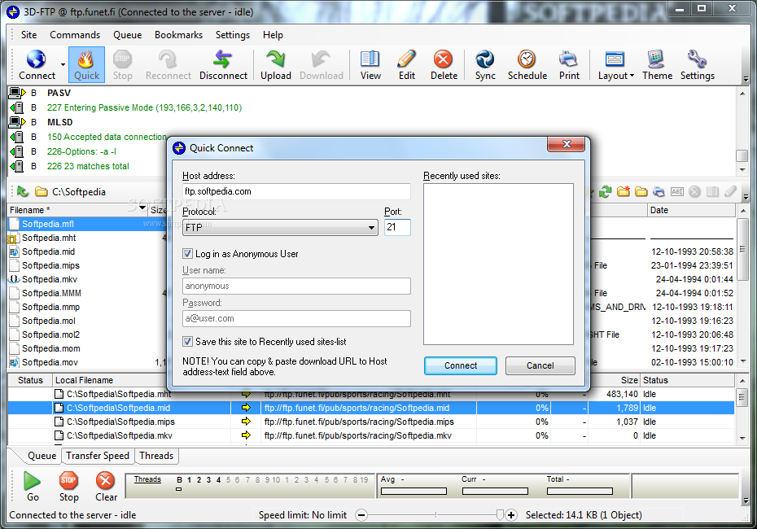Open the Help menu
Image resolution: width=757 pixels, height=529 pixels.
273,35
